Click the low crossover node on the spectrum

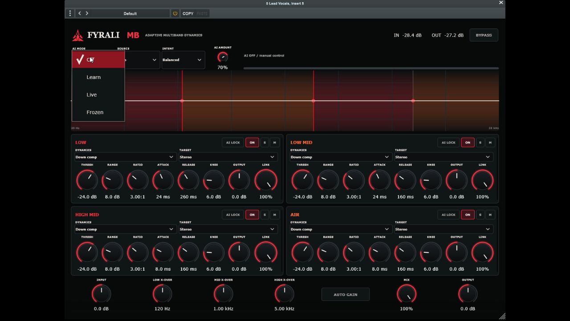pyautogui.click(x=182, y=101)
